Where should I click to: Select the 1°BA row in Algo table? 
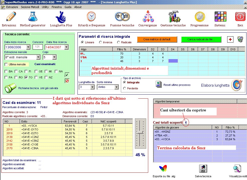tap(162, 57)
